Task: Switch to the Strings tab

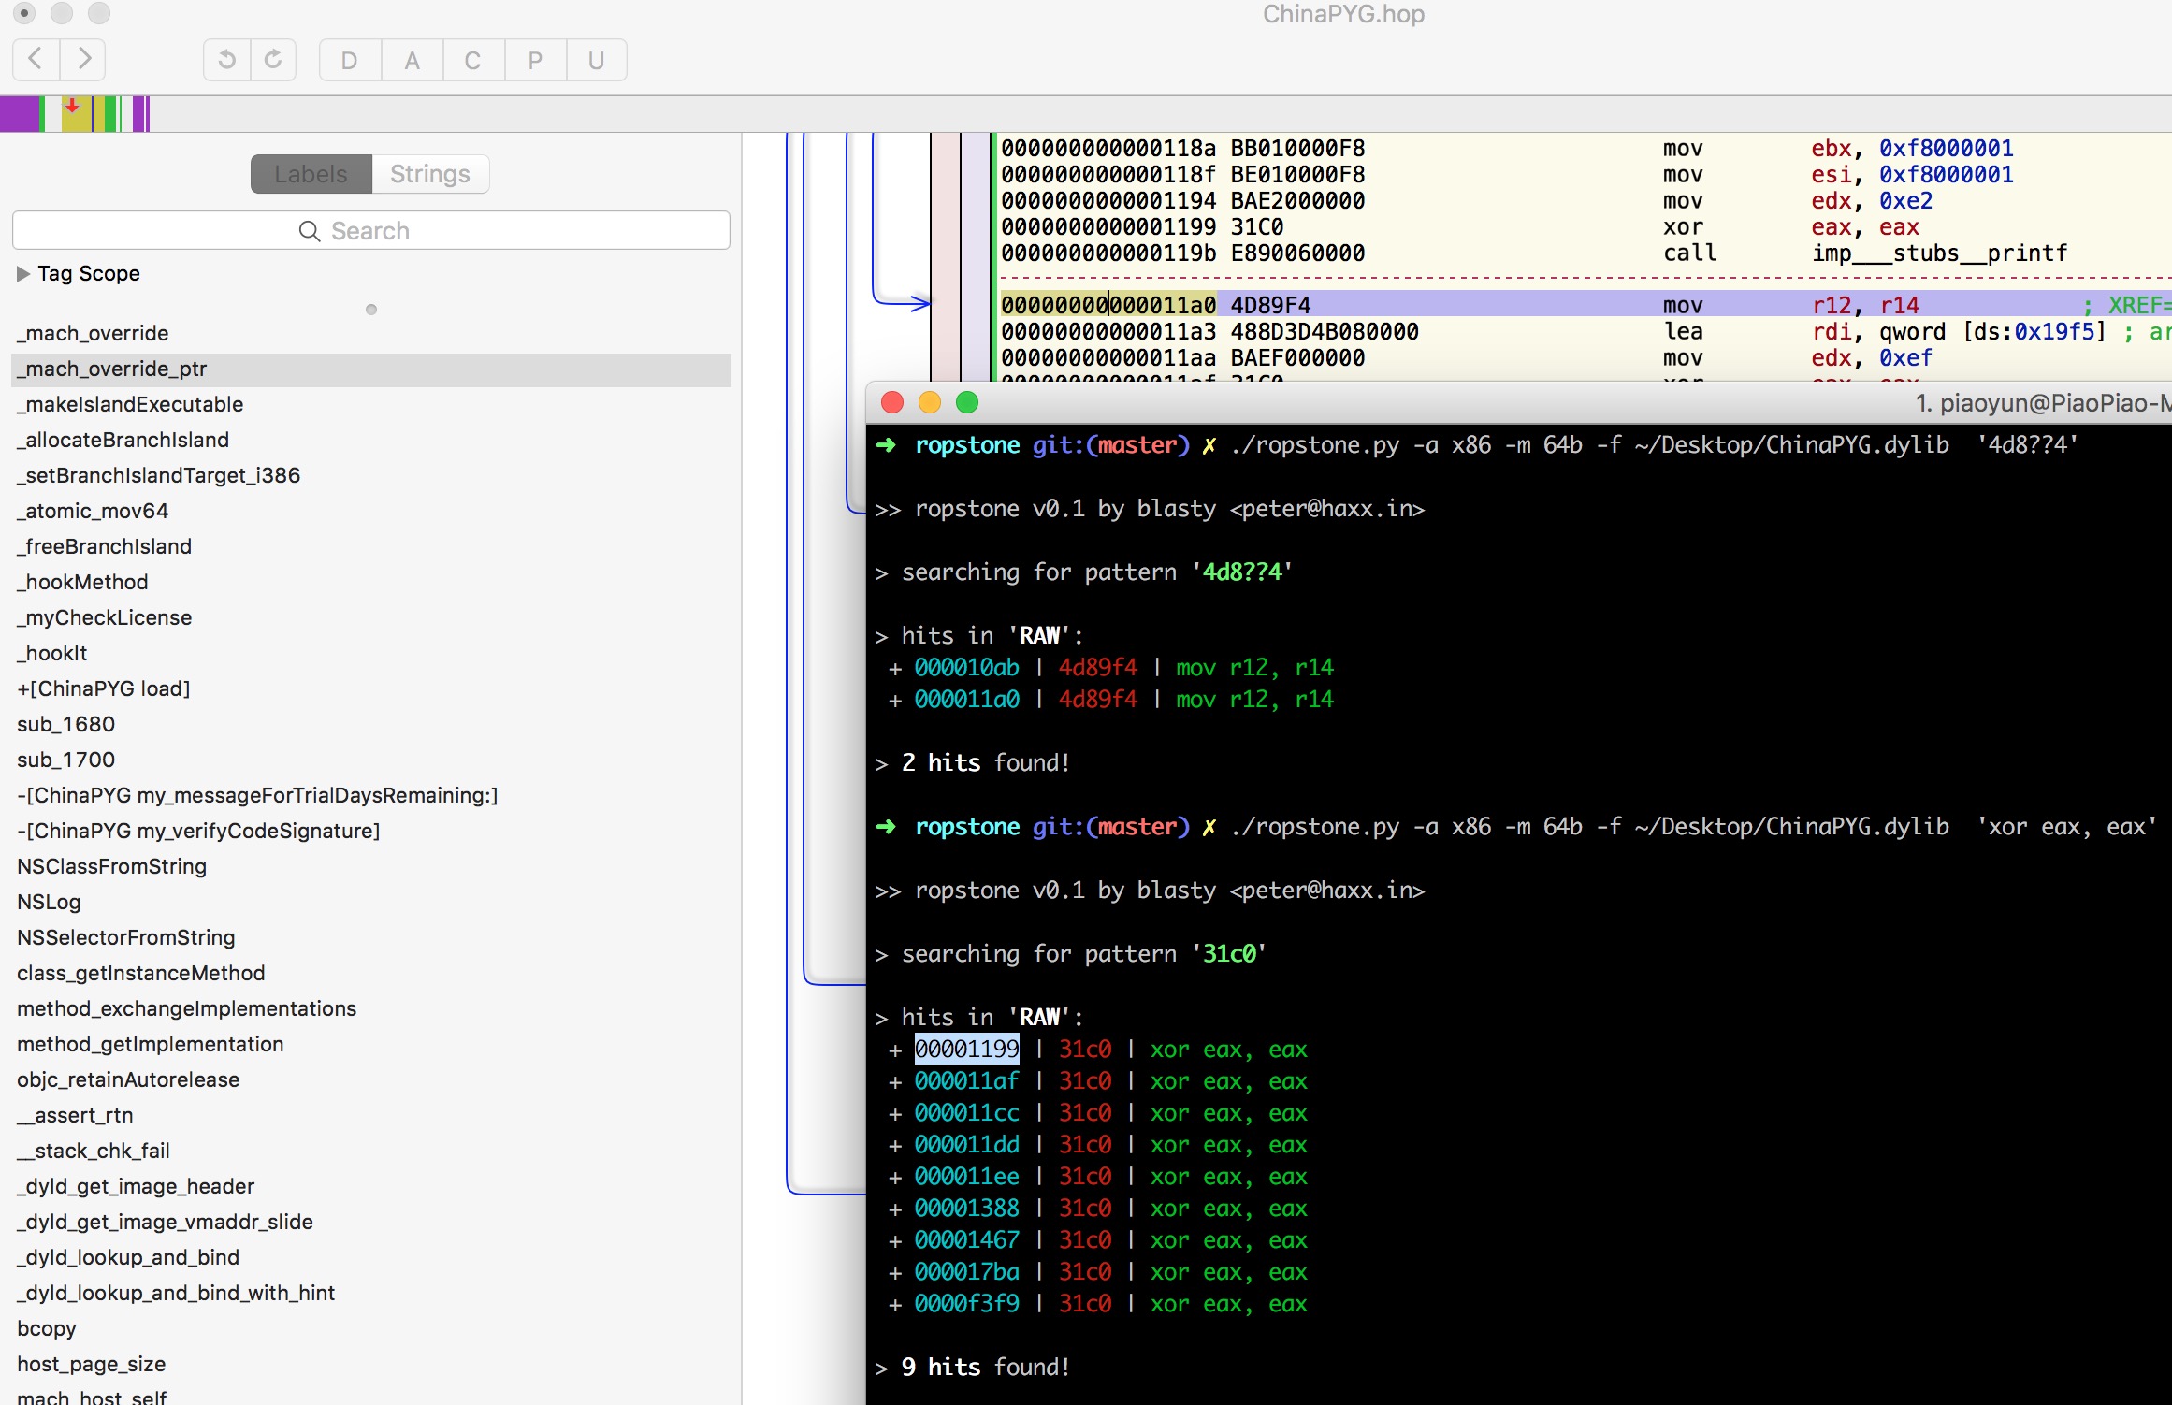Action: point(430,174)
